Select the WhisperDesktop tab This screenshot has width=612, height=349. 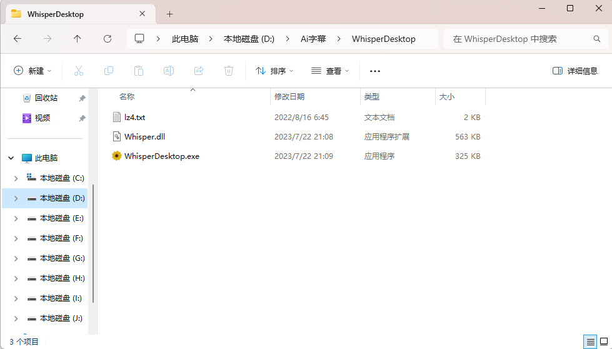80,14
